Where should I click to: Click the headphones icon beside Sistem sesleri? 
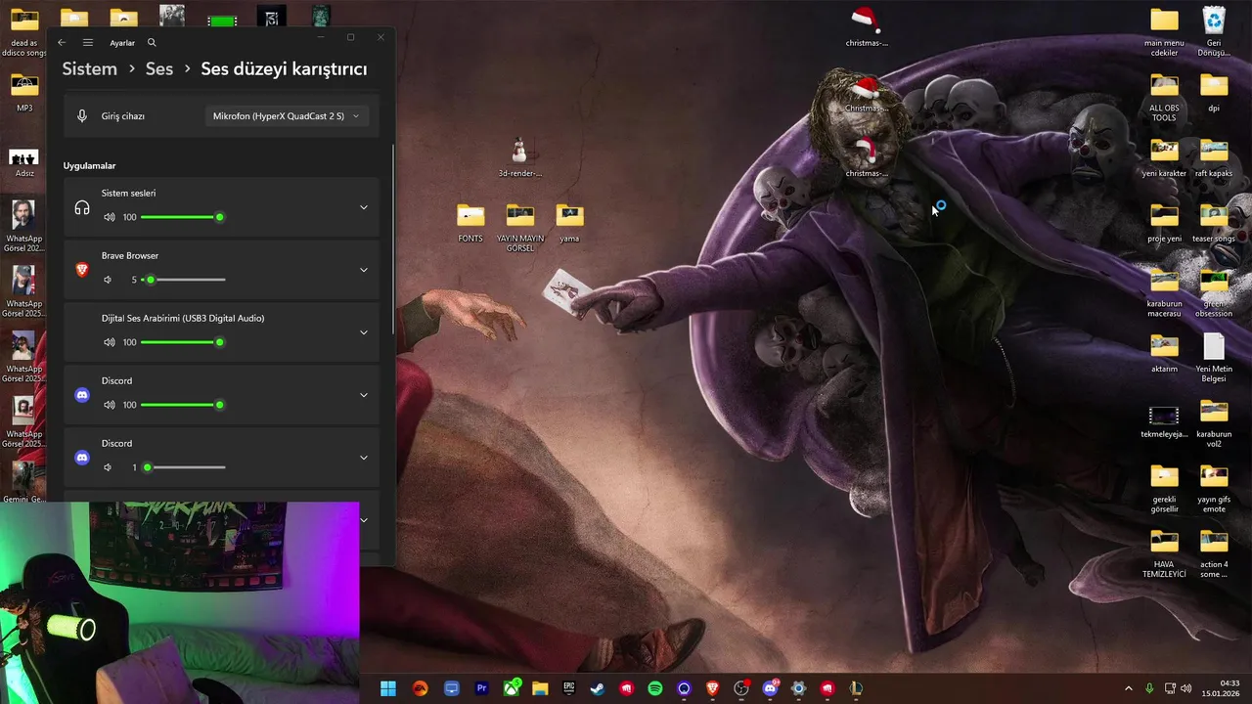click(x=82, y=207)
